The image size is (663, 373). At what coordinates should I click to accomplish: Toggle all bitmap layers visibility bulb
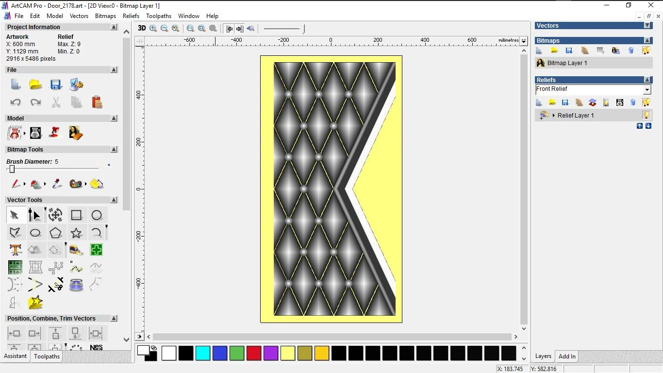coord(646,51)
